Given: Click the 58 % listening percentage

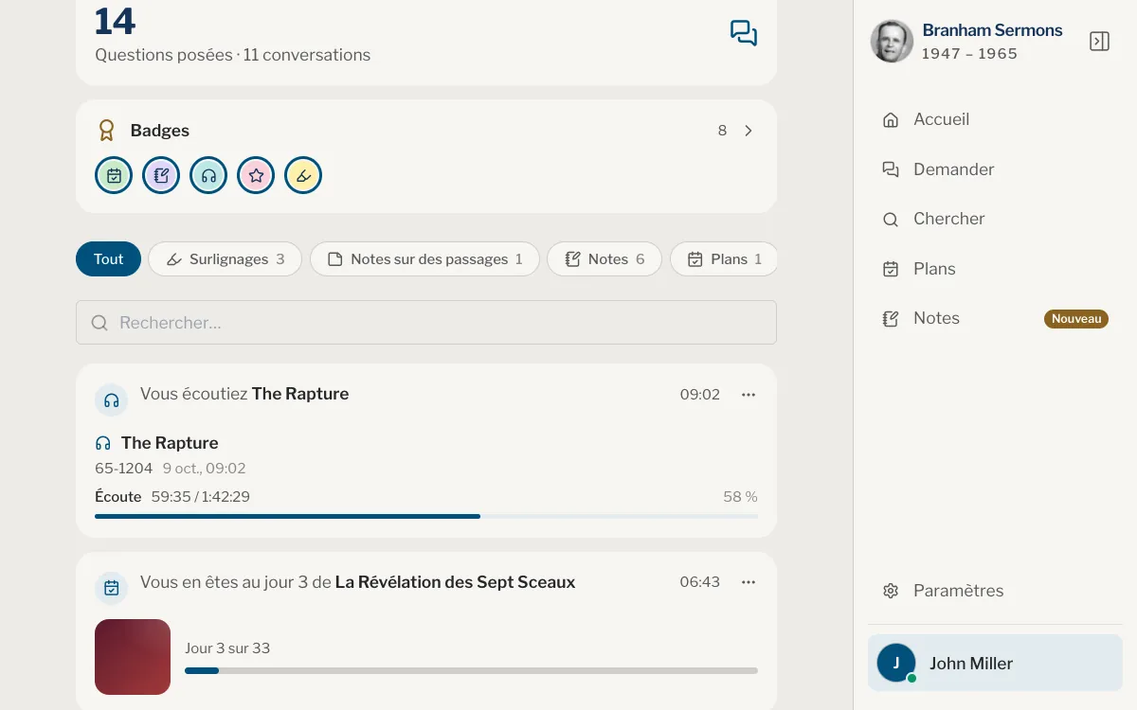Looking at the screenshot, I should 740,497.
